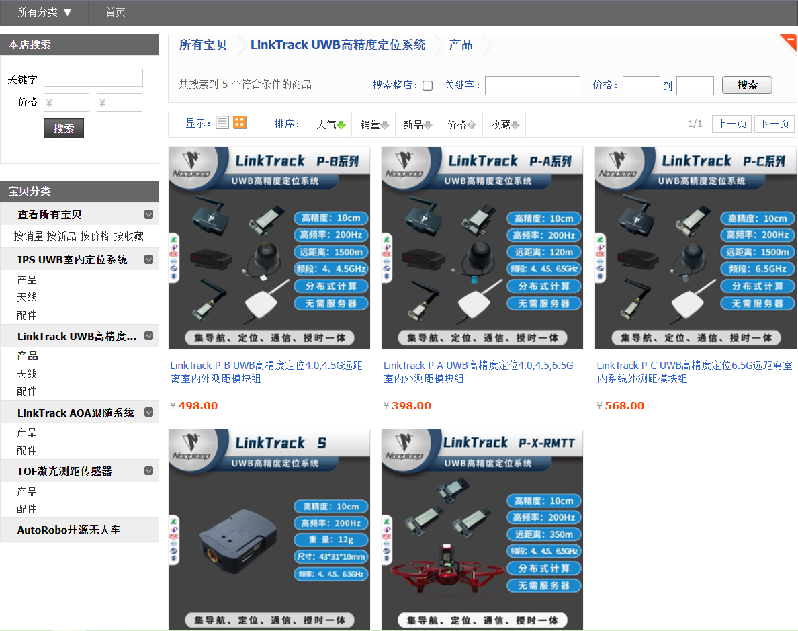The height and width of the screenshot is (631, 798).
Task: Go to 首页 home tab
Action: coord(116,12)
